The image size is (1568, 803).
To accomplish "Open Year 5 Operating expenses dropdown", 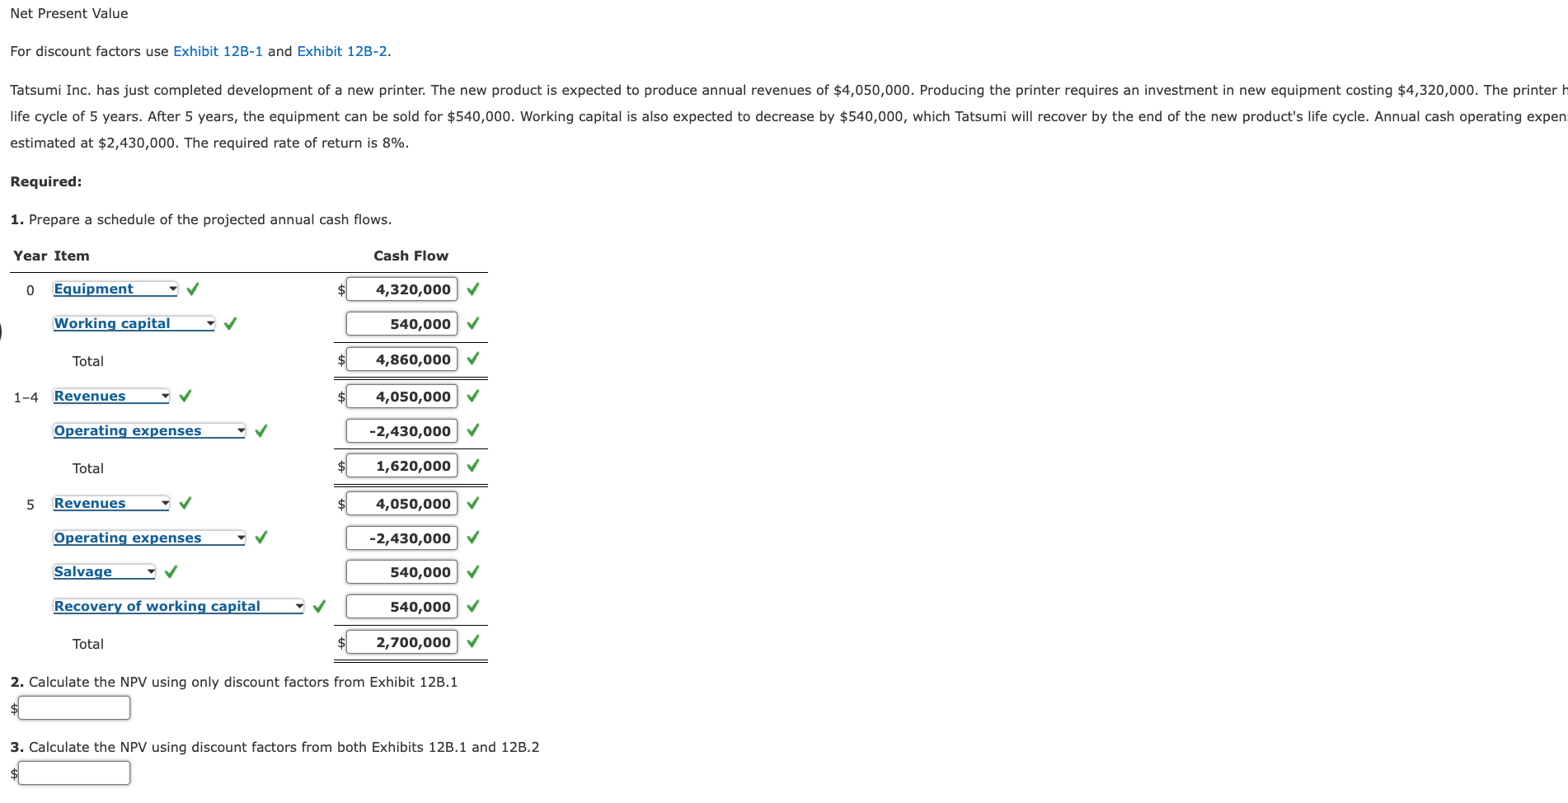I will point(149,538).
